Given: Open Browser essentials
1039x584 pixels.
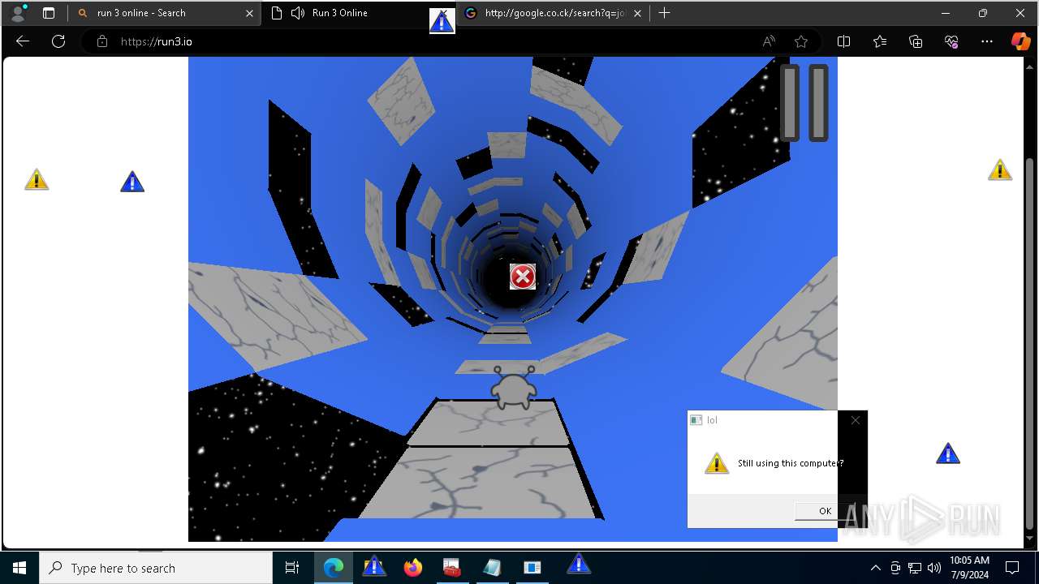Looking at the screenshot, I should 951,41.
